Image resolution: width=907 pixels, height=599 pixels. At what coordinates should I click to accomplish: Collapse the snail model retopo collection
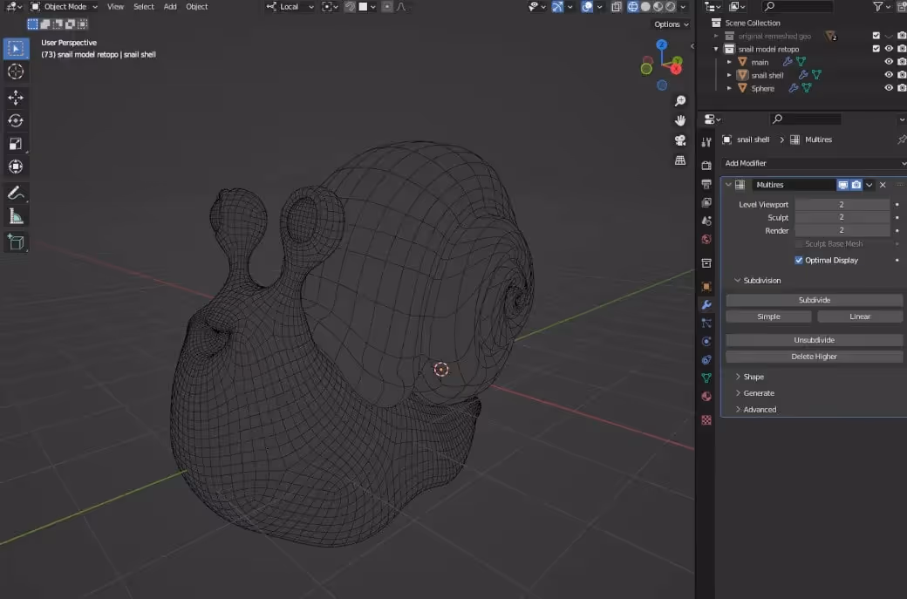716,49
